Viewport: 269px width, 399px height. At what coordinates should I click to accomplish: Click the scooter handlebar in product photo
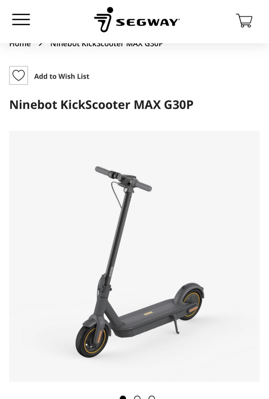(x=123, y=178)
